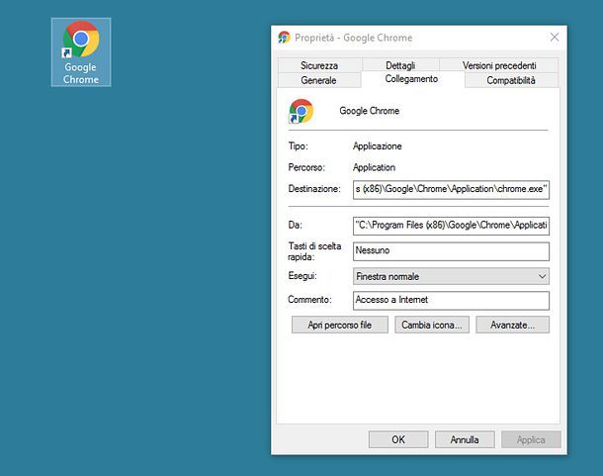
Task: Click the Chrome shortcut icon inside the Collegamento tab
Action: point(301,111)
